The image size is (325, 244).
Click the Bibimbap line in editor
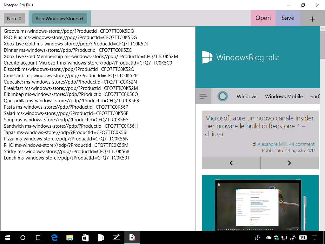coord(71,94)
